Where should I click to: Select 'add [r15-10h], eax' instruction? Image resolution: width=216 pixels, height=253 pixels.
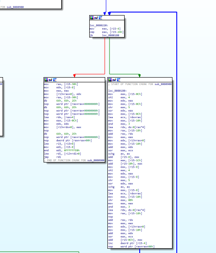pos(125,164)
